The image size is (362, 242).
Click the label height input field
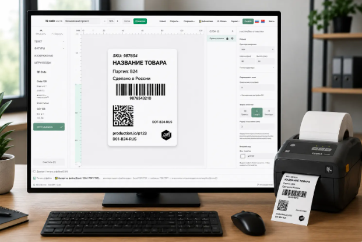point(265,61)
